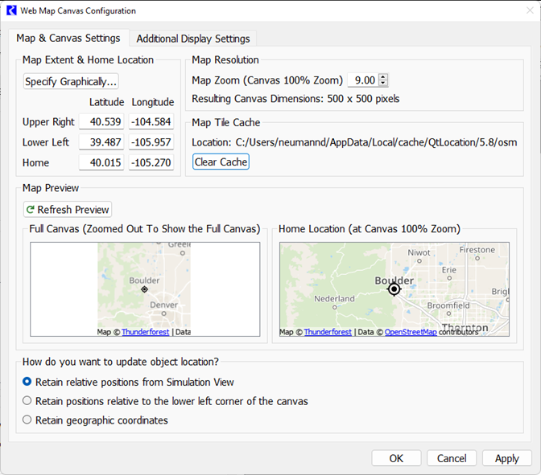Click the Specify Graphically button
This screenshot has width=541, height=475.
71,81
